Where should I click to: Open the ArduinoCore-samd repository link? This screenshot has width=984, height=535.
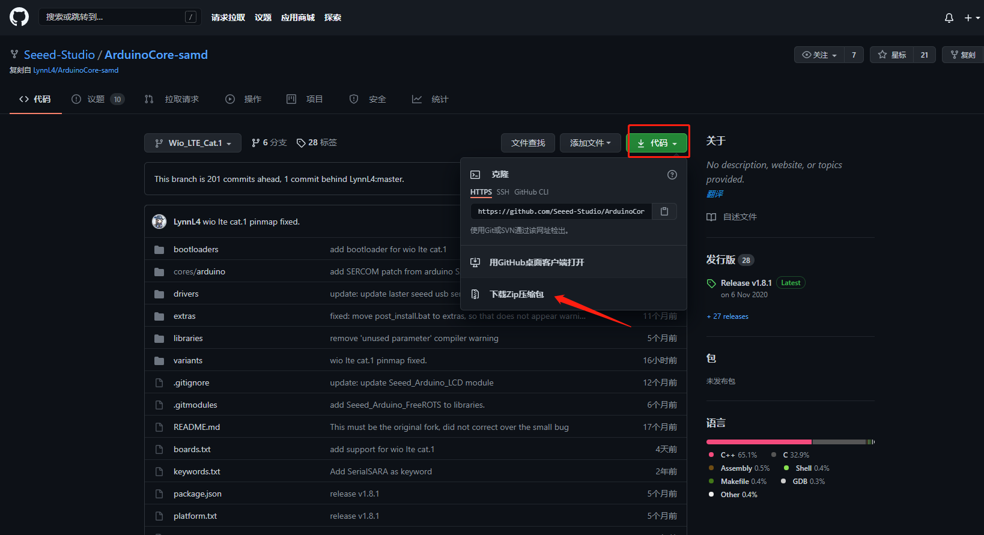point(156,55)
